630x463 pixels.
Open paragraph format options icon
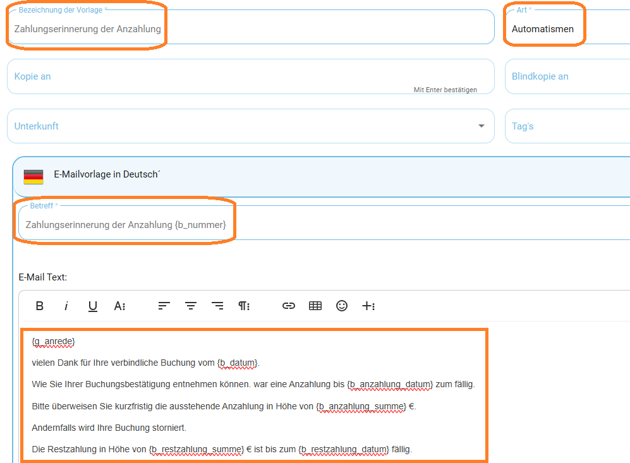tap(244, 306)
